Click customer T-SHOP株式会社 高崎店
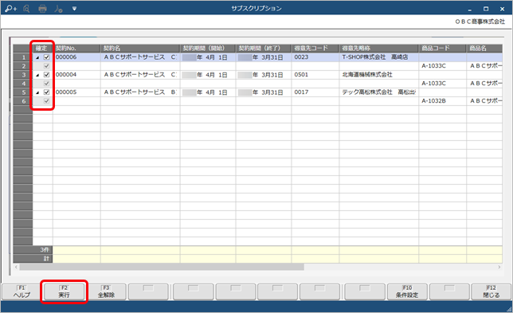The width and height of the screenshot is (513, 313). tap(379, 57)
